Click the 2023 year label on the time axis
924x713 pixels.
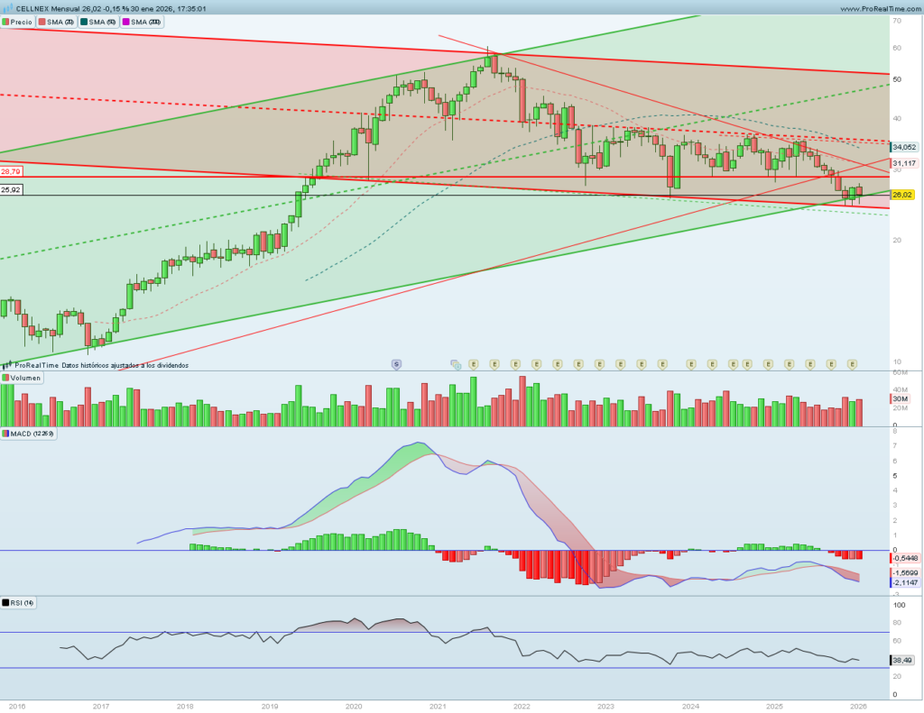click(x=605, y=706)
